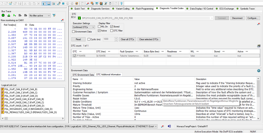Uncheck the P164456 row checkbox
Viewport: 263px width, 133px height.
pos(75,56)
